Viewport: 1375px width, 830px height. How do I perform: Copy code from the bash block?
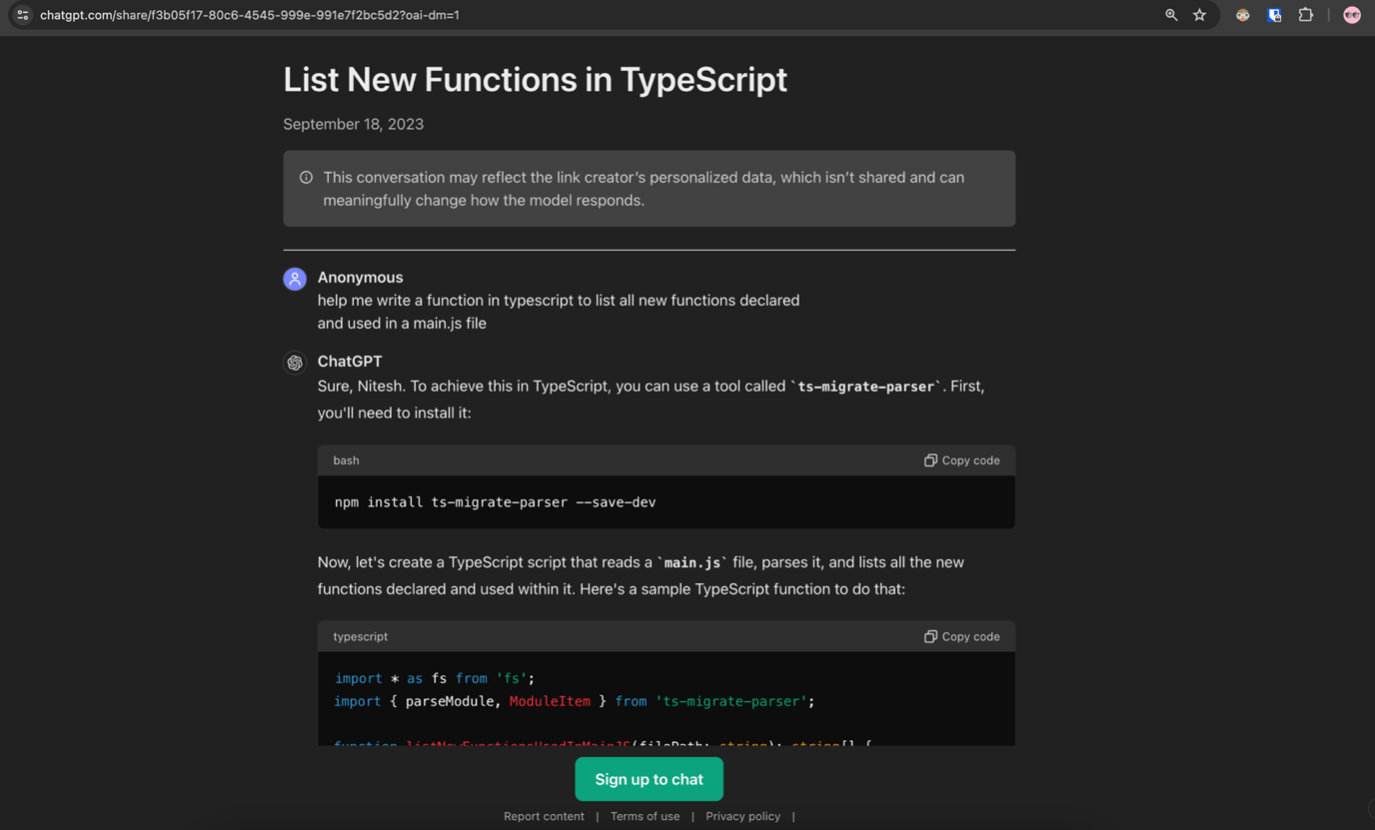click(x=961, y=460)
